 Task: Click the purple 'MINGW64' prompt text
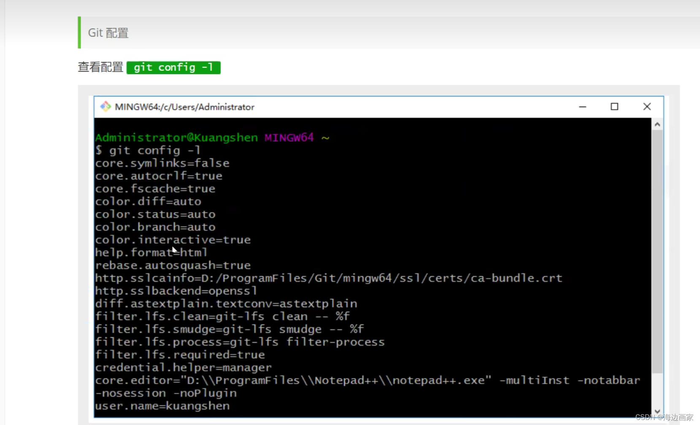click(289, 137)
